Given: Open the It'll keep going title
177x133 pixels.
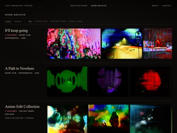Looking at the screenshot, I should tap(16, 31).
